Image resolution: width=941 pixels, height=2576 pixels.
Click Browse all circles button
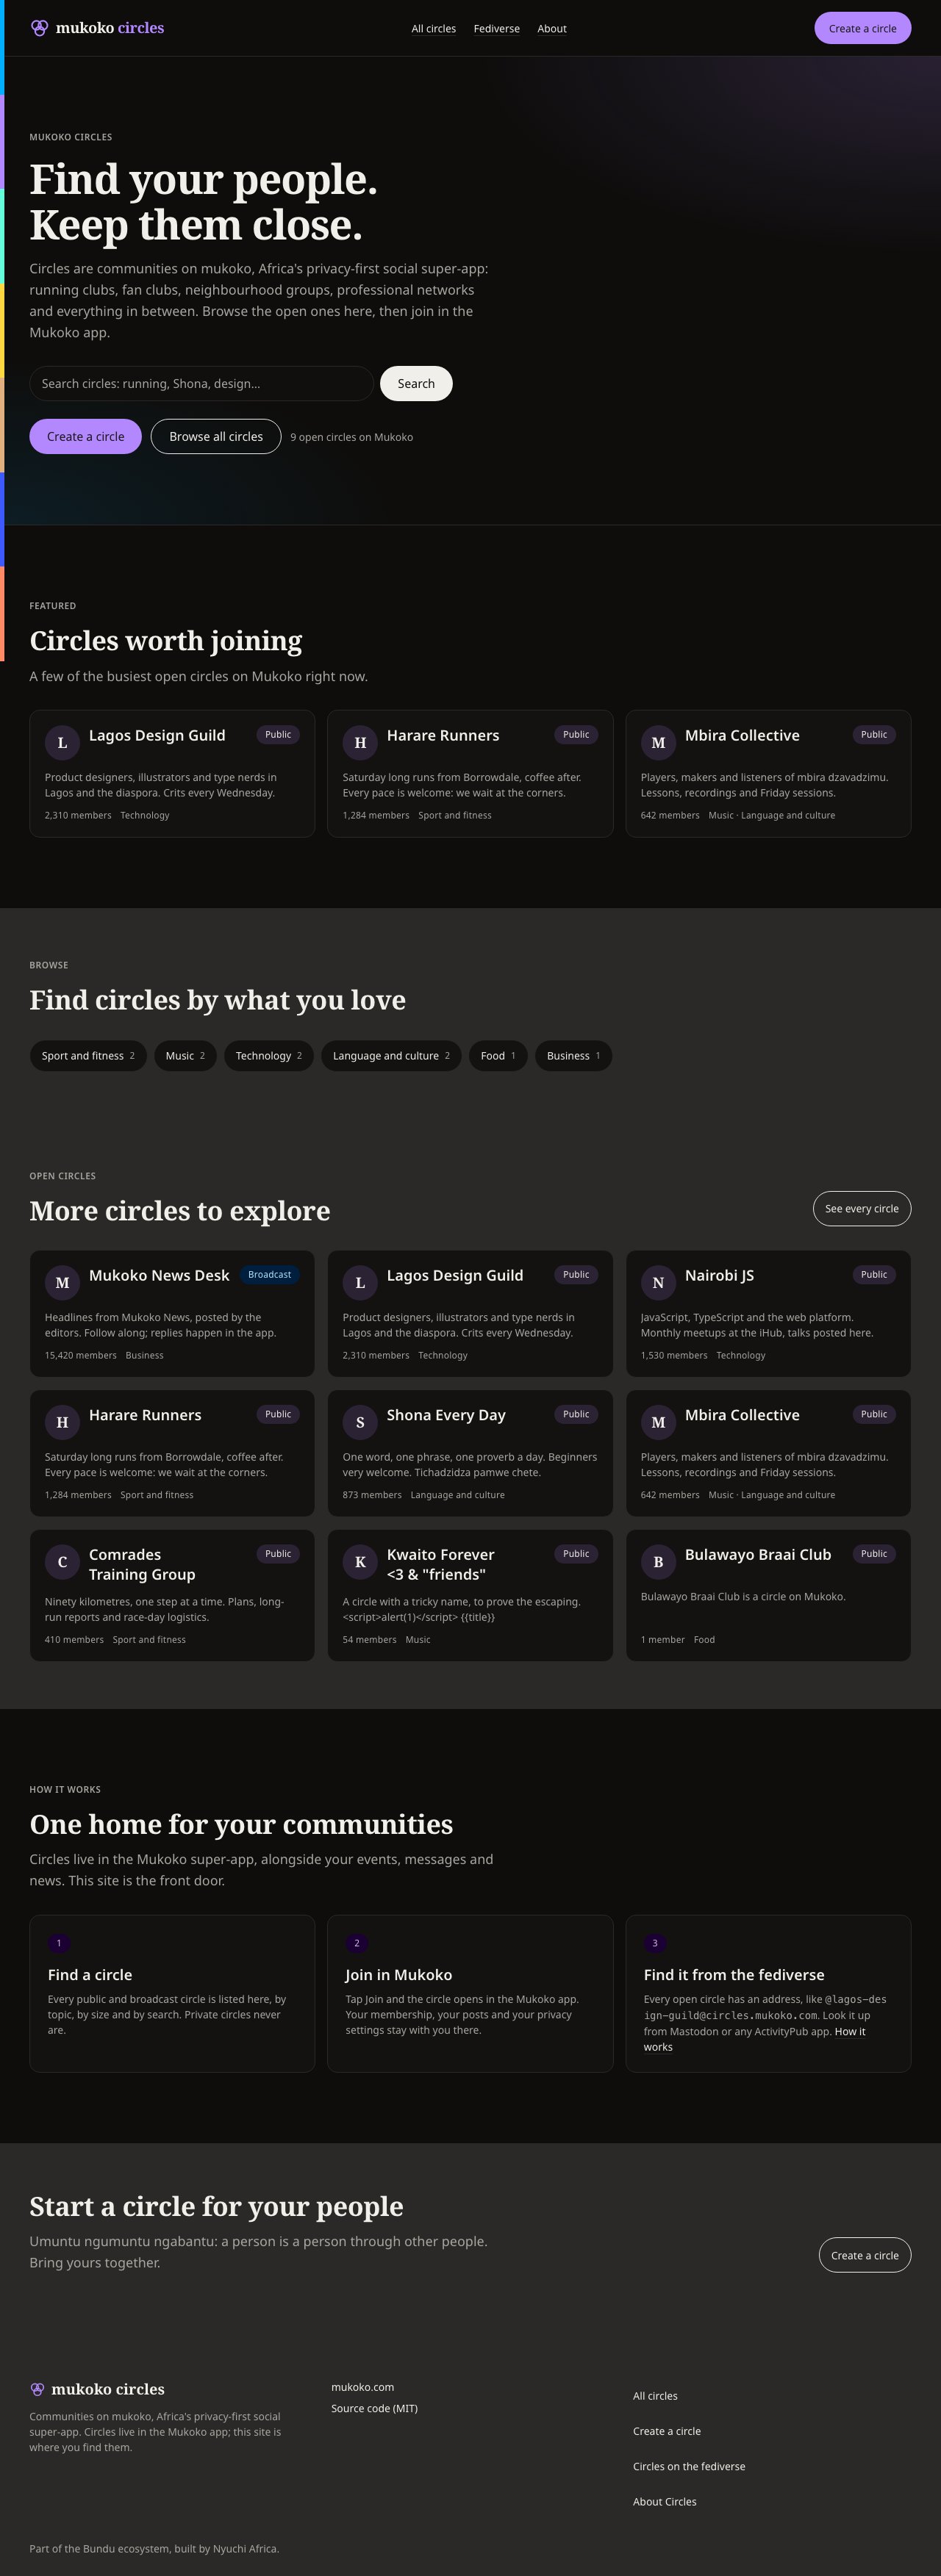coord(215,436)
